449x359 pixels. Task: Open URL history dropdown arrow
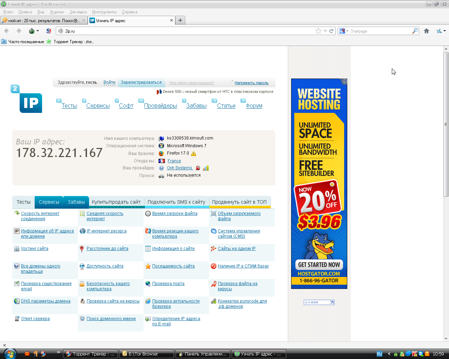coord(325,31)
